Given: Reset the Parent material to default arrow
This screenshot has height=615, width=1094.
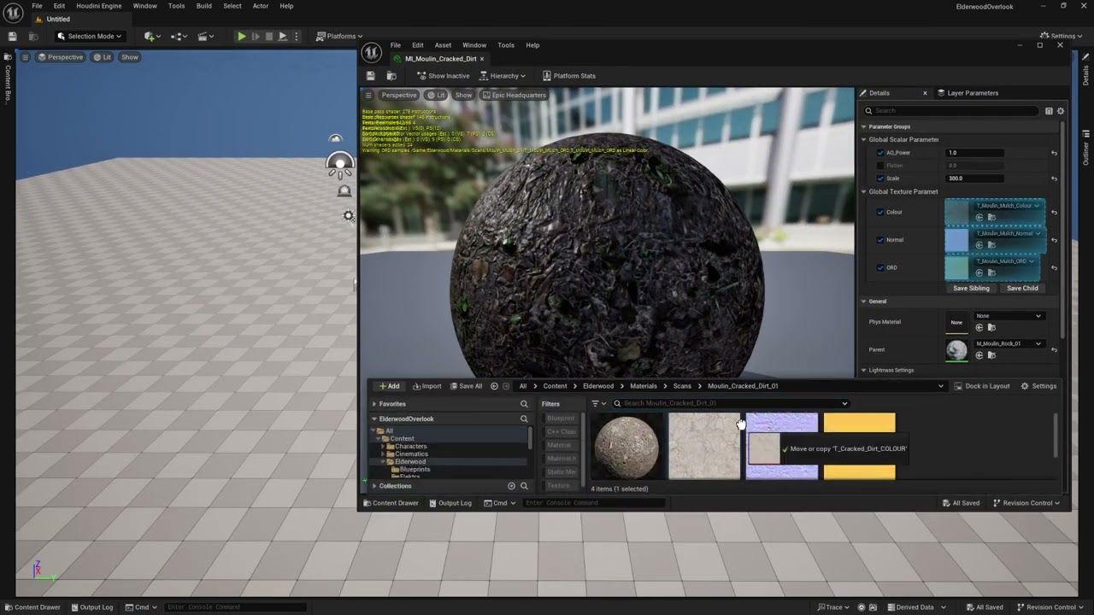Looking at the screenshot, I should 1054,349.
